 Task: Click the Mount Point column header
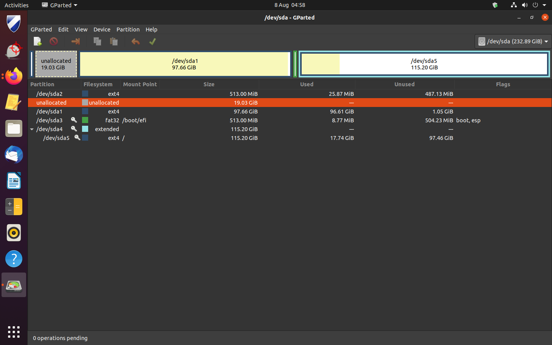coord(140,84)
